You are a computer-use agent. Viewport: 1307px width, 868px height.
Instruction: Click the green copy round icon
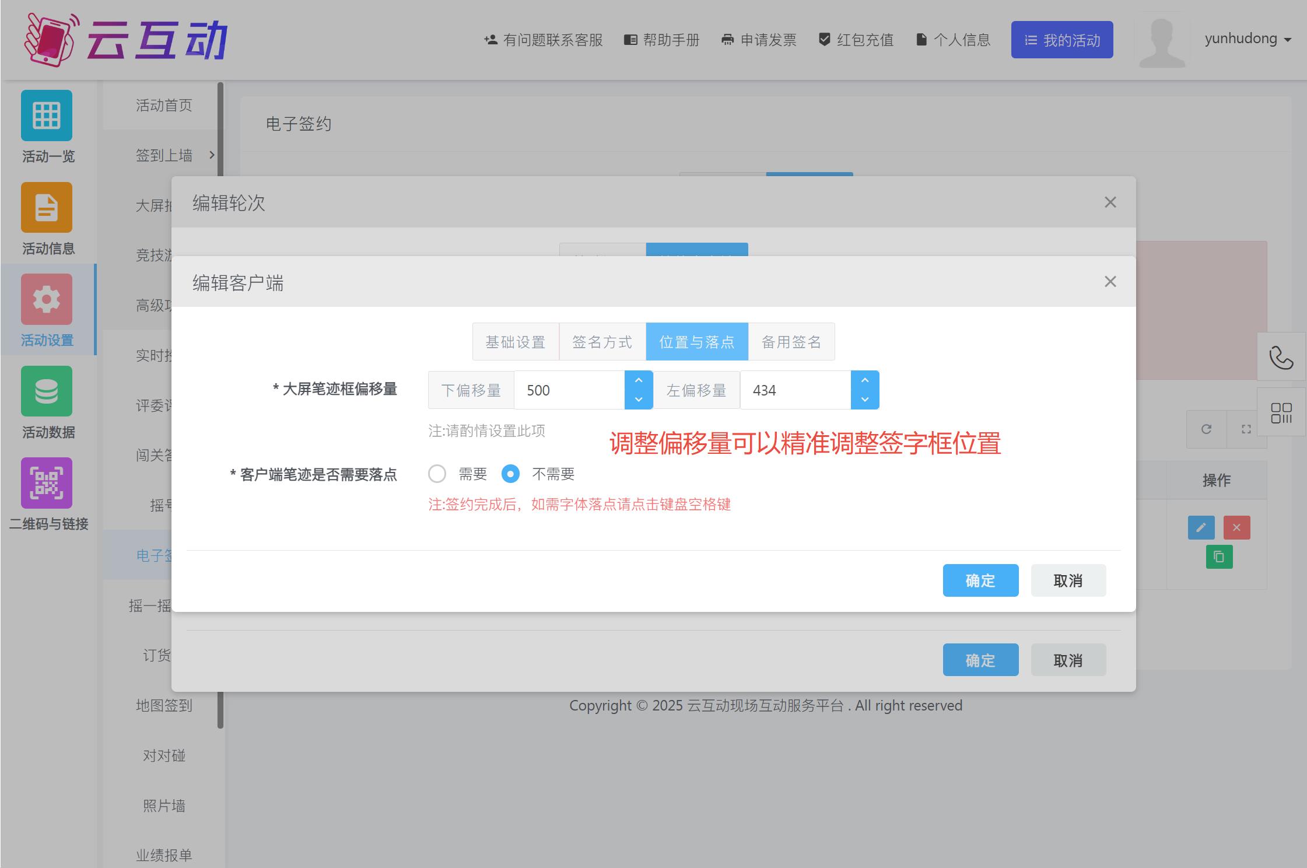(x=1219, y=556)
